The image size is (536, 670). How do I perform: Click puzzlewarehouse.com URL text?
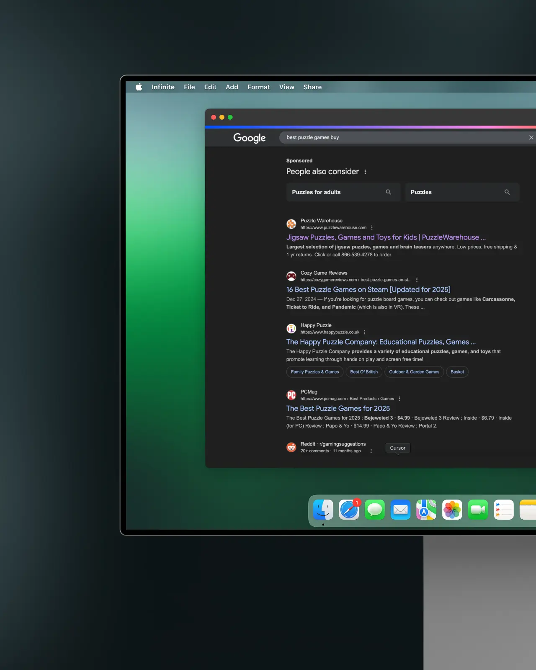click(x=333, y=228)
